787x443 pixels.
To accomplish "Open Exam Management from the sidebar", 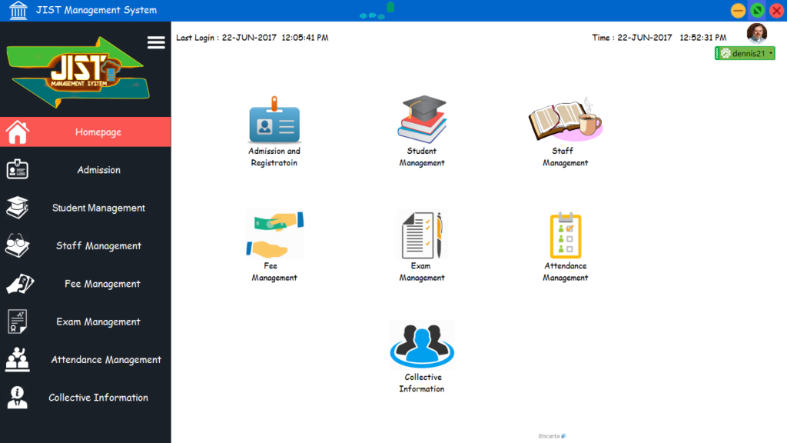I will (98, 321).
